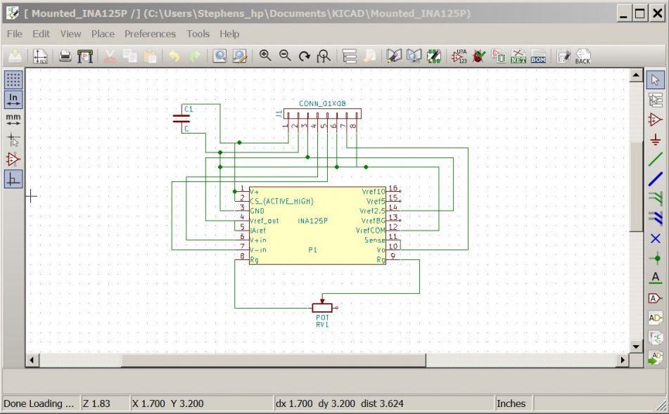The height and width of the screenshot is (414, 669).
Task: Select the Place junction tool
Action: (656, 258)
